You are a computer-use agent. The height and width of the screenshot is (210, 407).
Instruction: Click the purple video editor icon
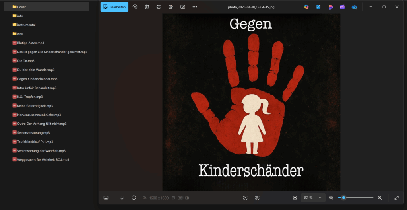(x=342, y=7)
